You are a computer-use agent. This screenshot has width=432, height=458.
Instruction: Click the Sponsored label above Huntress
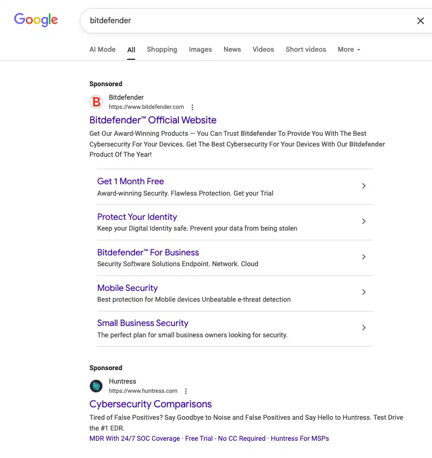pos(106,367)
